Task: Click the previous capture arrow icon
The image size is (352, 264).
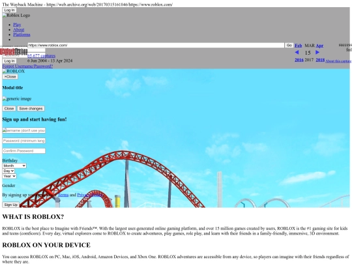Action: tap(297, 52)
